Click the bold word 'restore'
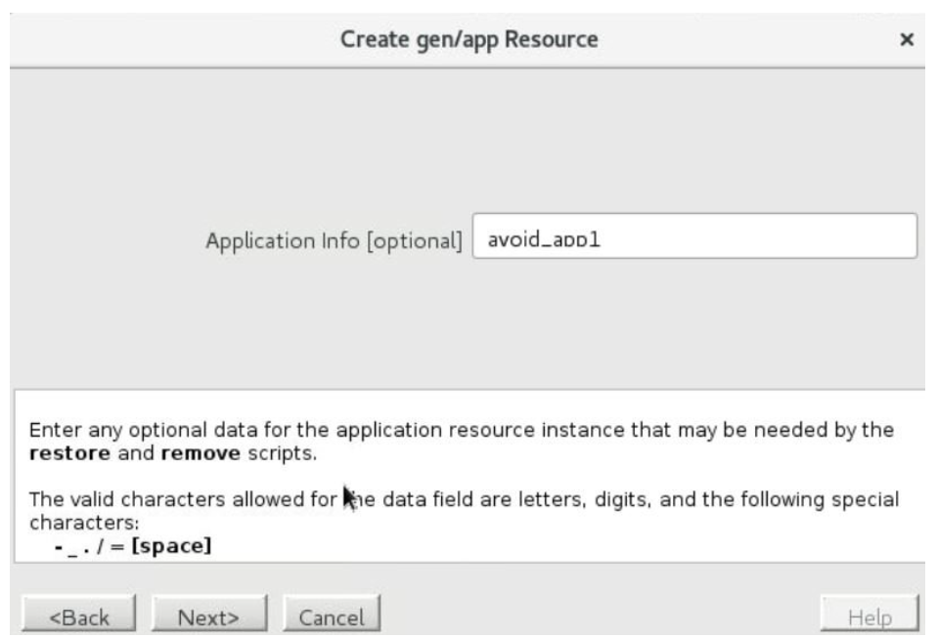Screen dimensions: 937x638 click(x=63, y=454)
